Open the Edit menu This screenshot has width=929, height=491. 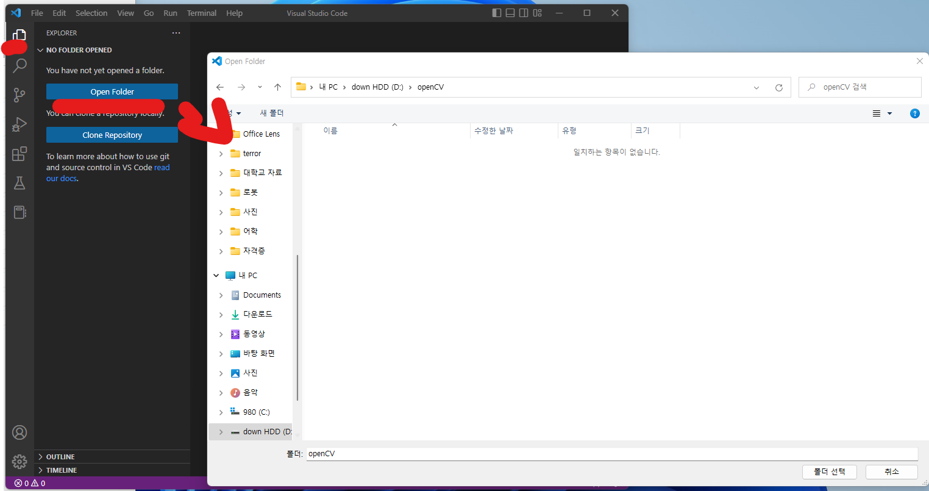pos(59,13)
